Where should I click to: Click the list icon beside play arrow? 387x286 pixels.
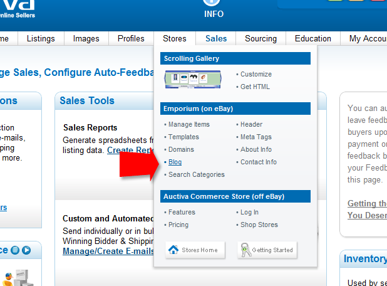pos(15,250)
